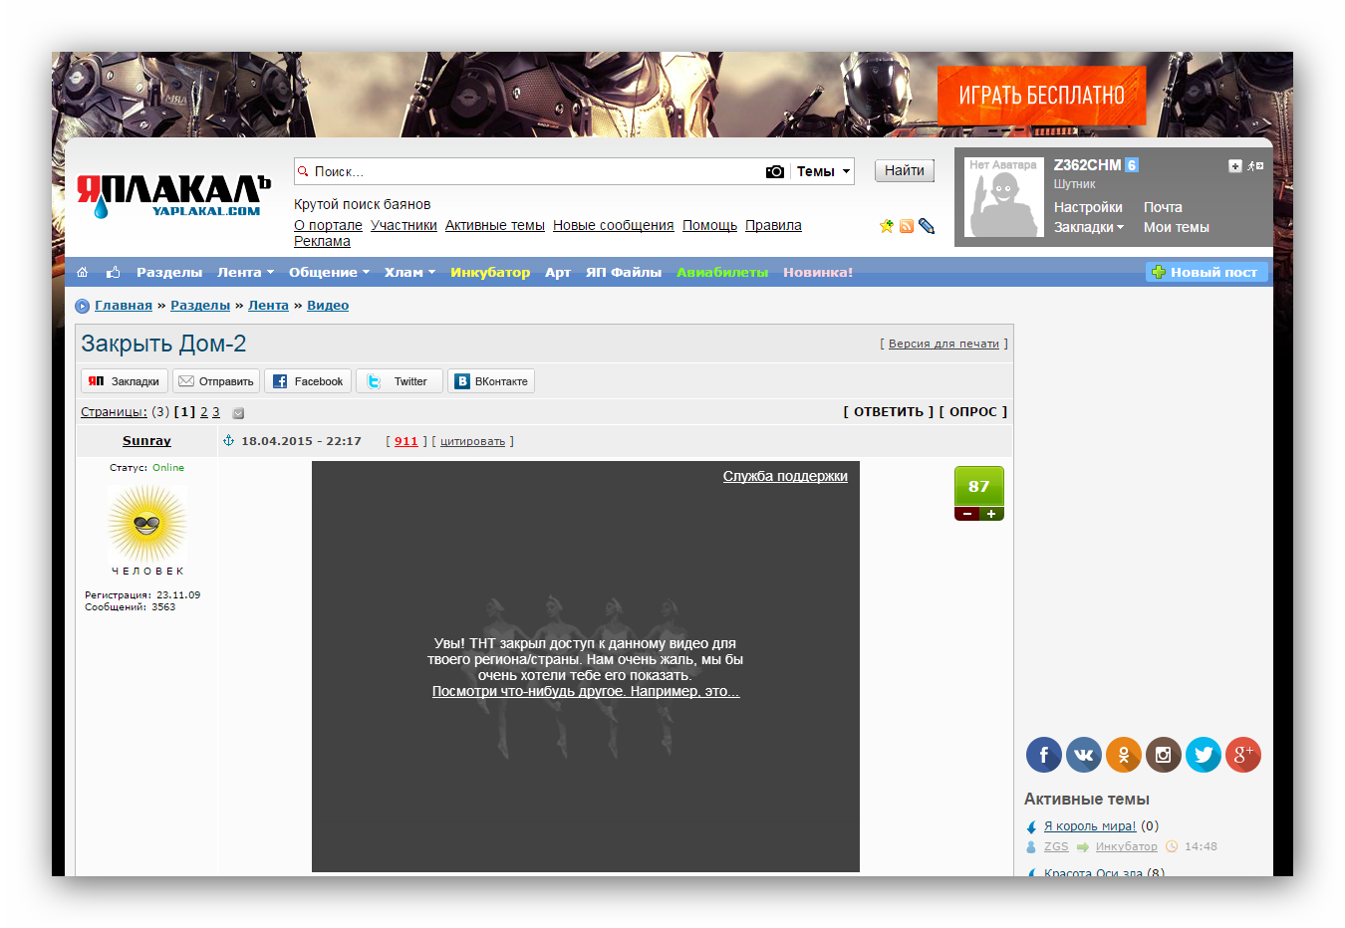Viewport: 1345px width, 928px height.
Task: Expand the Закладки dropdown in user panel
Action: click(1088, 227)
